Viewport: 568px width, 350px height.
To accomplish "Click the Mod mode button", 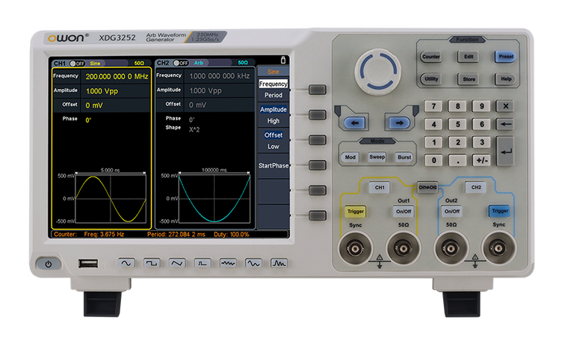I will point(350,157).
